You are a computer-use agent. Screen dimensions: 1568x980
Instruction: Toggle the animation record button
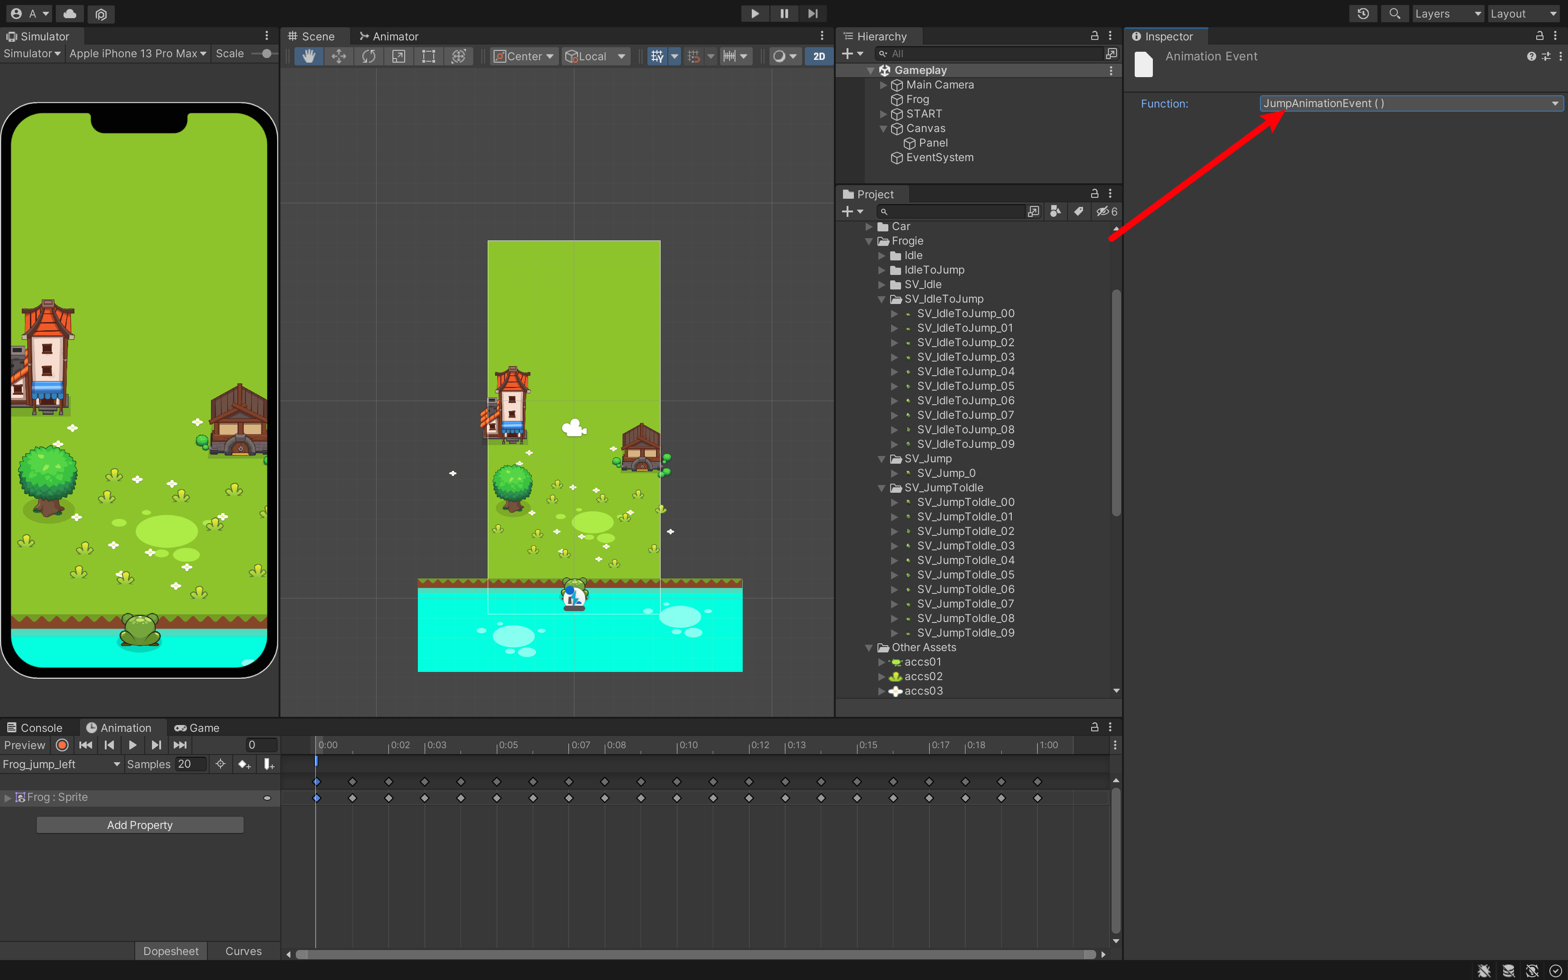pyautogui.click(x=62, y=745)
